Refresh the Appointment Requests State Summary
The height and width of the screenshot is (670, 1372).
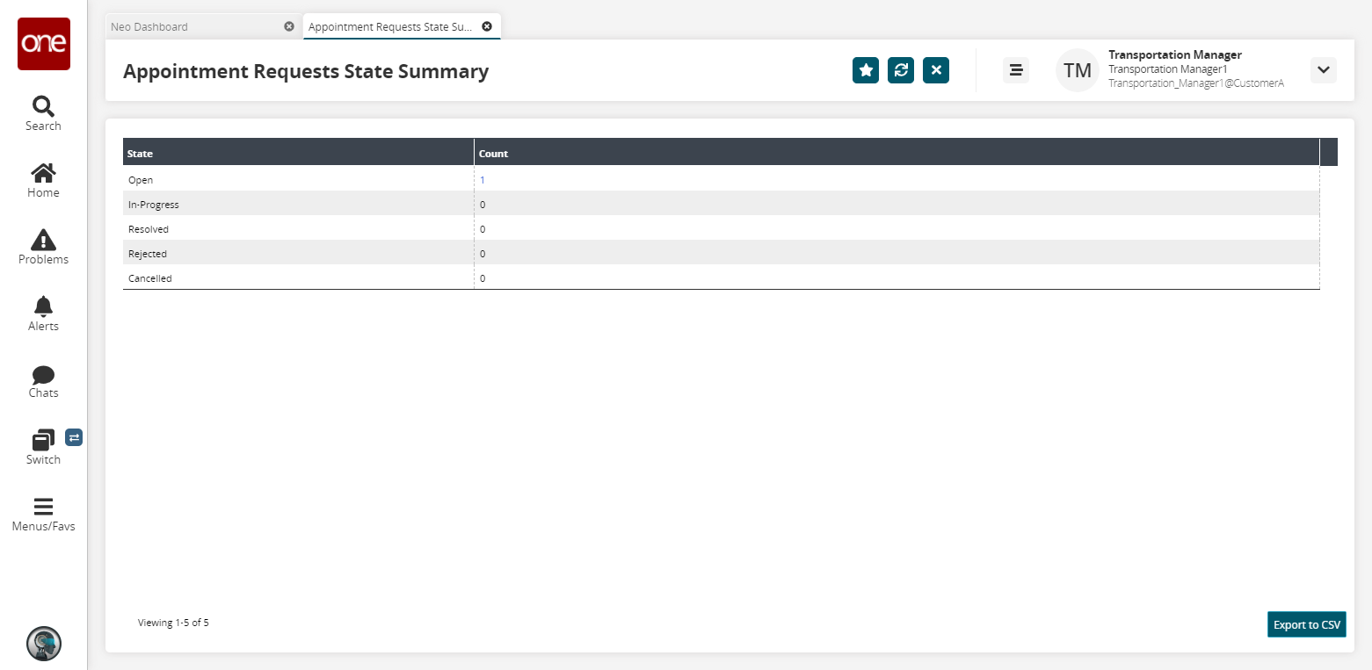(901, 70)
